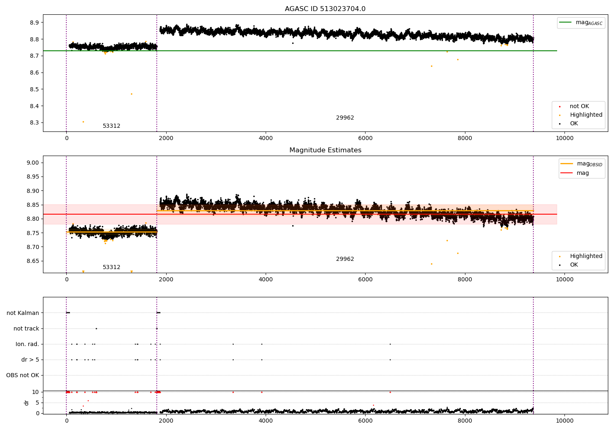This screenshot has width=614, height=430.
Task: Click the 4000 x-tick under the middle plot
Action: [266, 280]
